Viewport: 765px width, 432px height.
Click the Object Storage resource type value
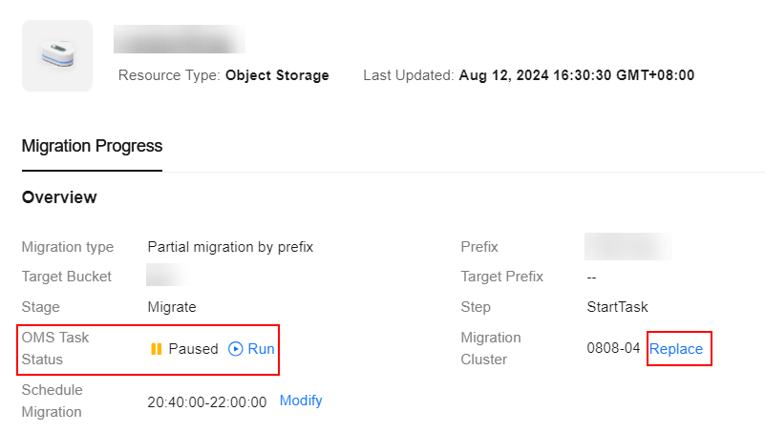277,75
